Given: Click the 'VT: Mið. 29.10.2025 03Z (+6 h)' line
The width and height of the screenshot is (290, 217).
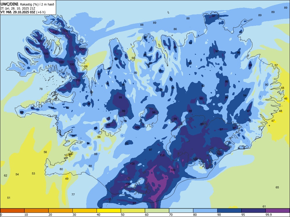Looking at the screenshot, I should point(23,12).
